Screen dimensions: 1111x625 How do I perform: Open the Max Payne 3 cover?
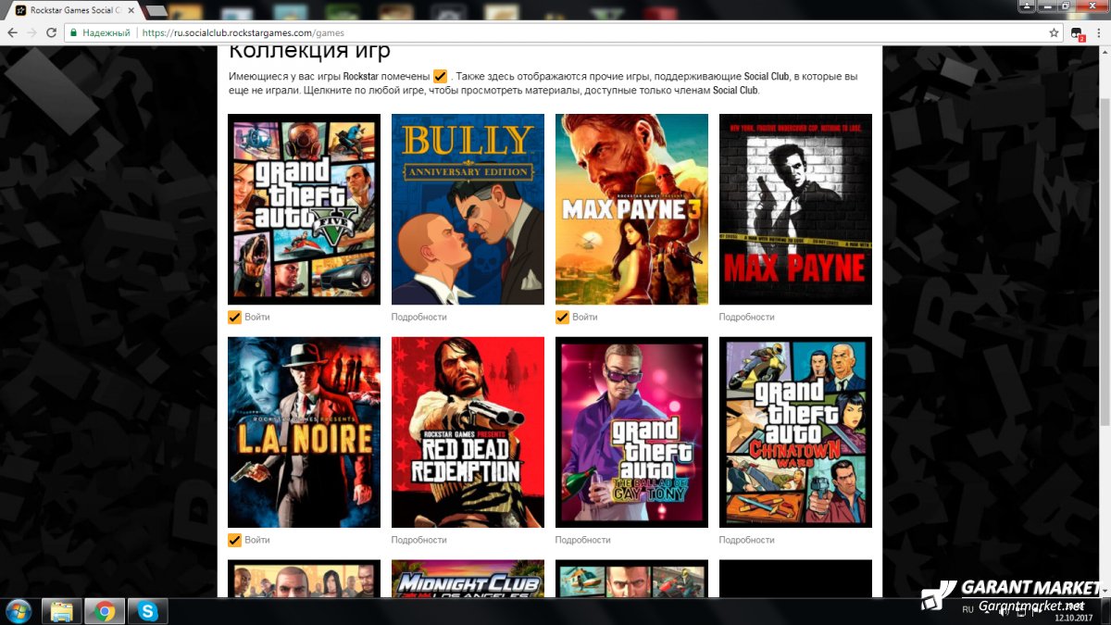pyautogui.click(x=631, y=209)
